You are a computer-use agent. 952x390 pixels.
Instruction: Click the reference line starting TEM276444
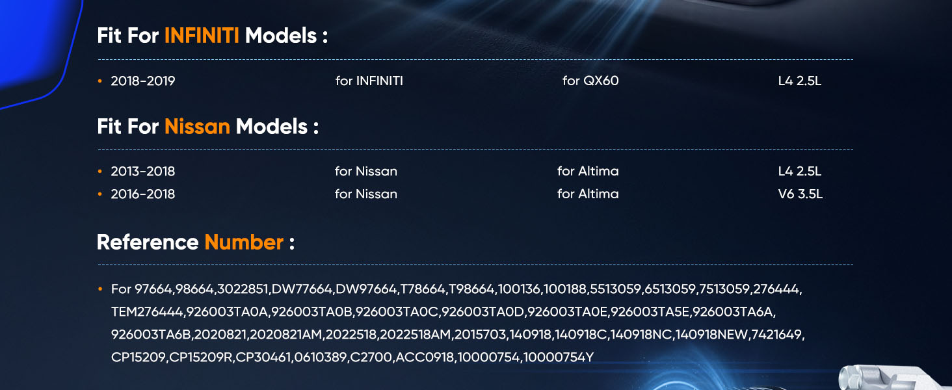443,312
